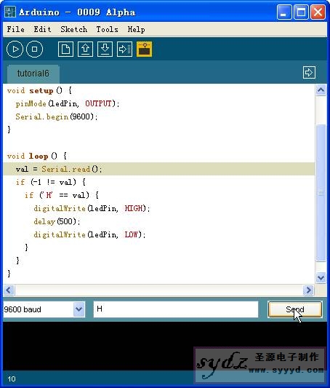Click the "if ('H' == val) {" line

click(x=62, y=195)
